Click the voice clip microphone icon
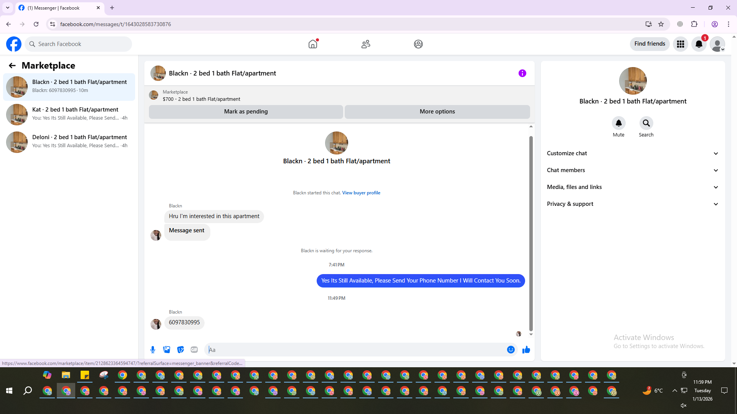Screen dimensions: 737x414 (x=153, y=350)
